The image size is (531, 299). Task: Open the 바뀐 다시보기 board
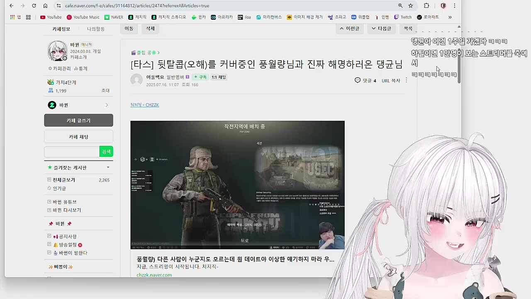pos(67,210)
